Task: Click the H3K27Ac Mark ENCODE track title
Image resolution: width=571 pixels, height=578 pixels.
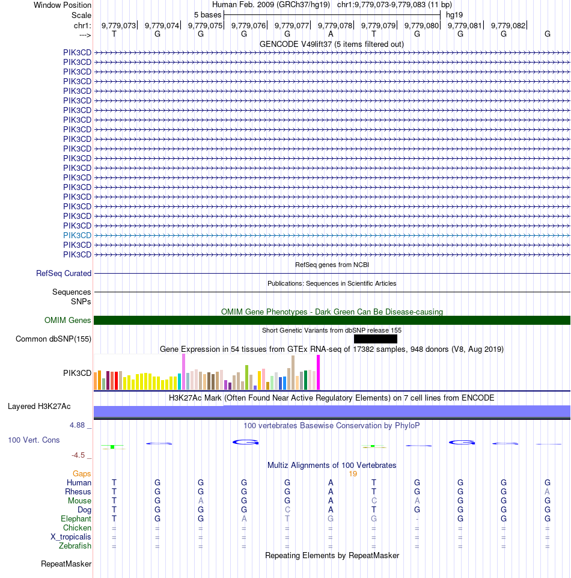Action: click(332, 398)
